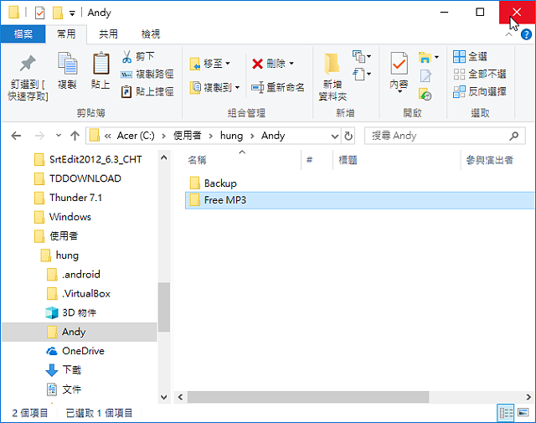Sort by the 名稱 column header
This screenshot has height=423, width=536.
click(x=198, y=160)
